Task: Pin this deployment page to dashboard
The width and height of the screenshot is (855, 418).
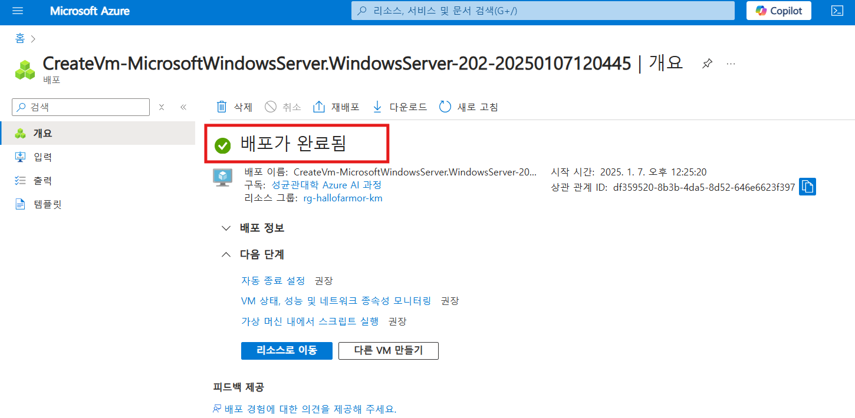Action: tap(707, 64)
